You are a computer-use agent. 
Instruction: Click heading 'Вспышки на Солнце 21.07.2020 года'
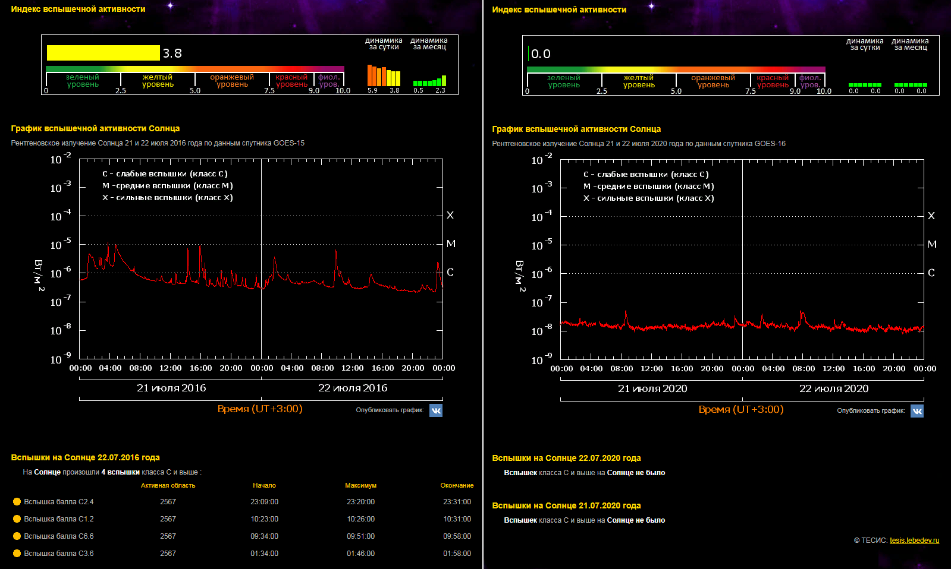pos(566,505)
